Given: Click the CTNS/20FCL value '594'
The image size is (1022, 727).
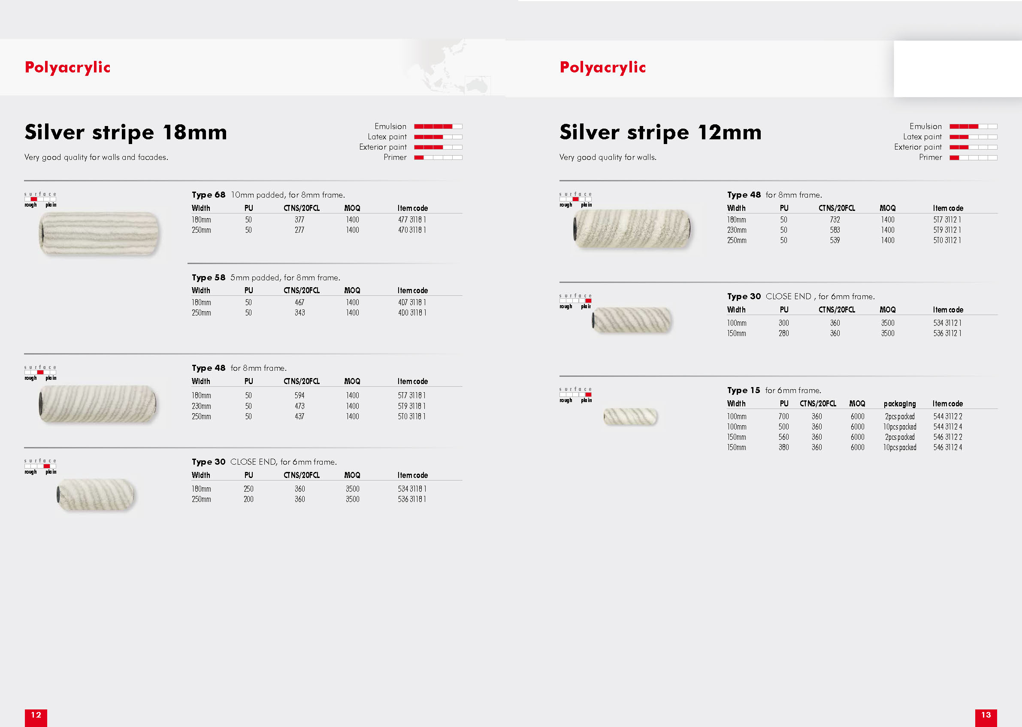Looking at the screenshot, I should (x=299, y=396).
